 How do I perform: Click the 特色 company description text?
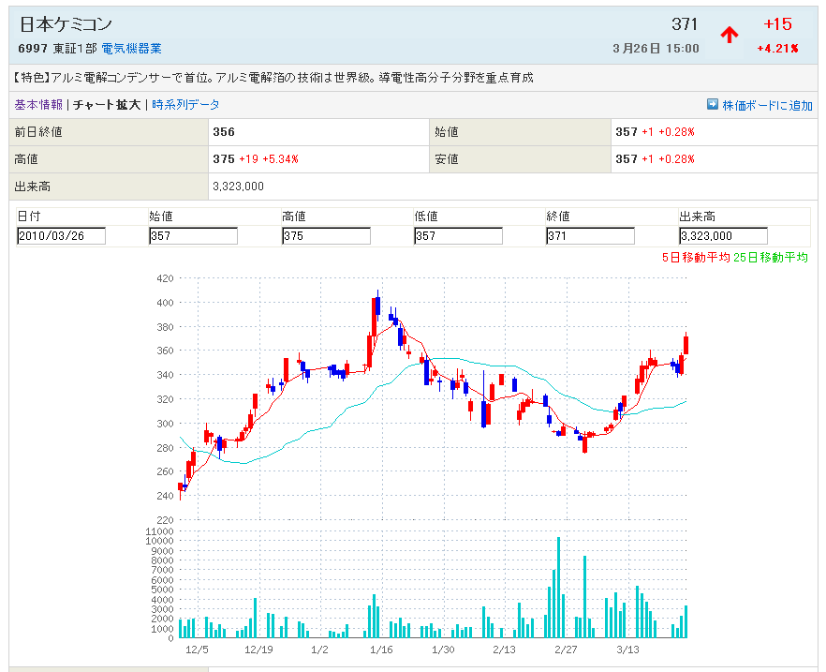coord(273,78)
